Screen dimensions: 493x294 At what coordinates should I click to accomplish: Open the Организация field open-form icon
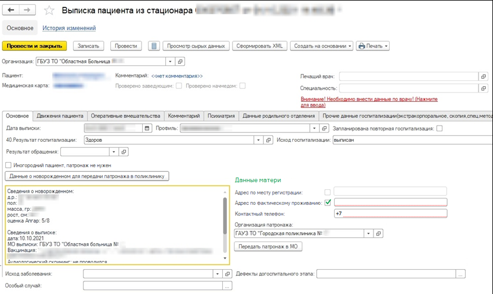180,61
